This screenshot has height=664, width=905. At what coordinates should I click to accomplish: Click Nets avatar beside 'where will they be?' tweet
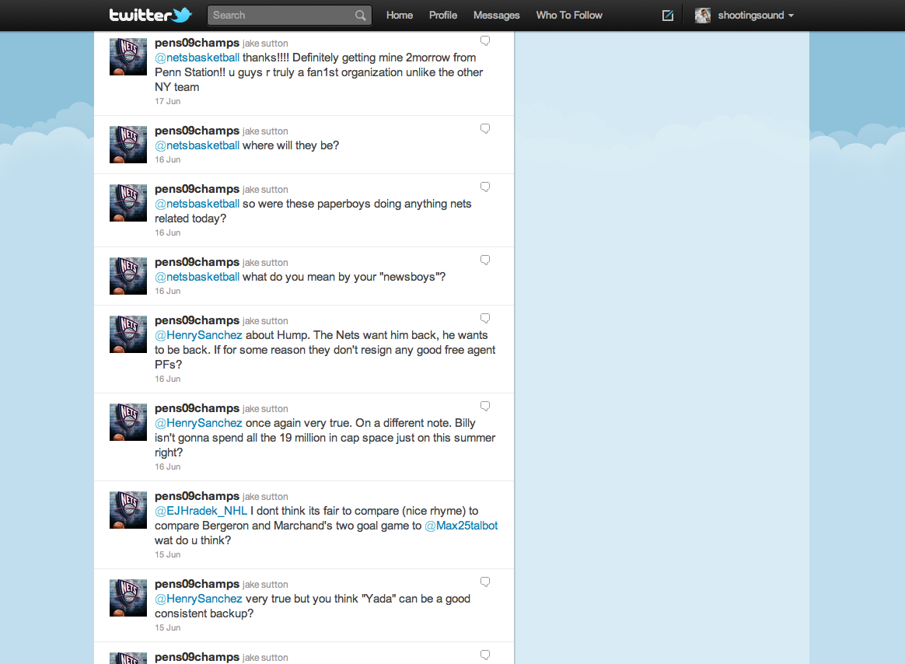point(128,145)
